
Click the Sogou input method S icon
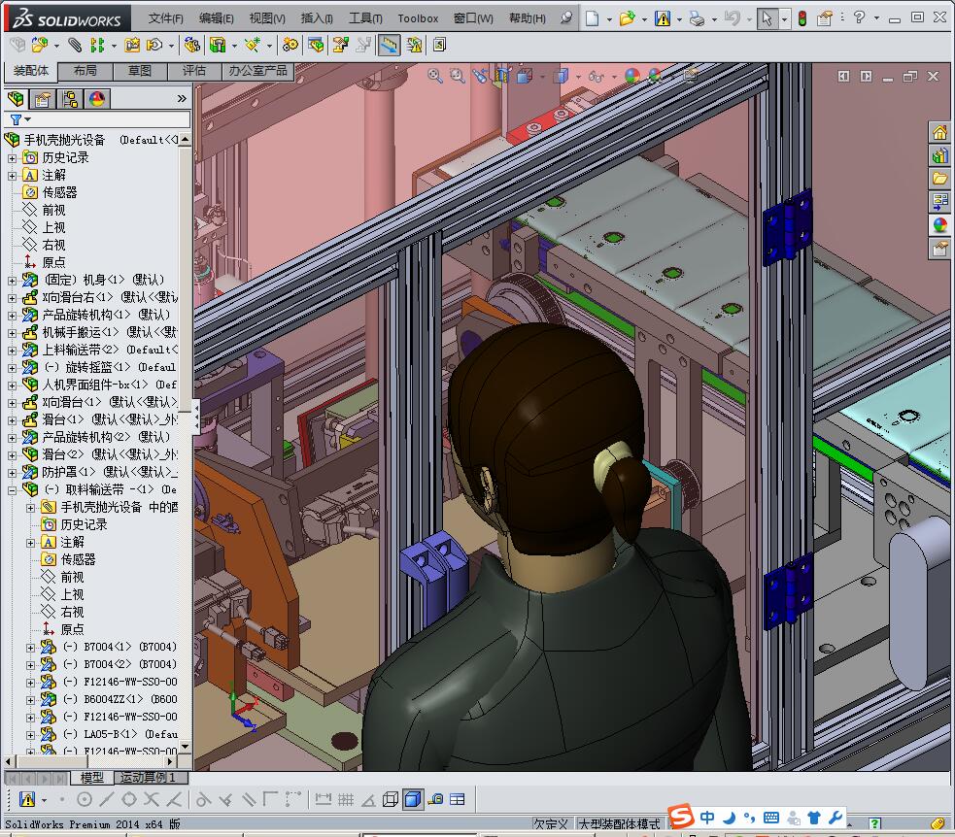coord(681,817)
